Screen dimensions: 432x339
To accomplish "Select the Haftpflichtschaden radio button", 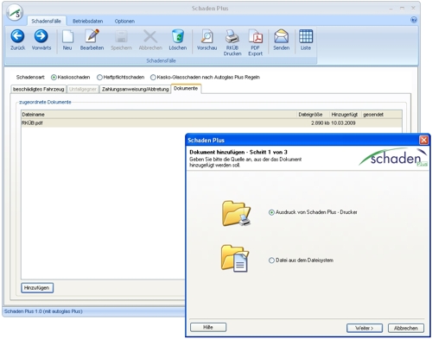I will tap(99, 78).
